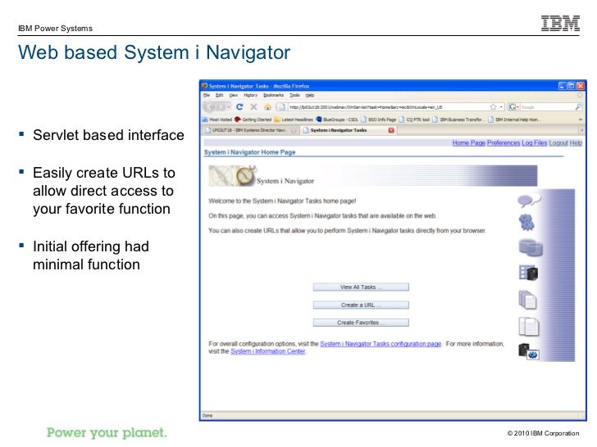Go to the browser home page icon
The width and height of the screenshot is (597, 447).
pos(267,106)
